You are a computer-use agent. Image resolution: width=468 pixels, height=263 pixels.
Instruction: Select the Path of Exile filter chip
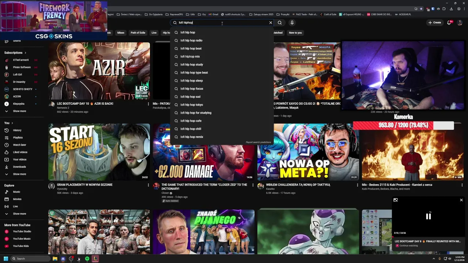pos(138,33)
